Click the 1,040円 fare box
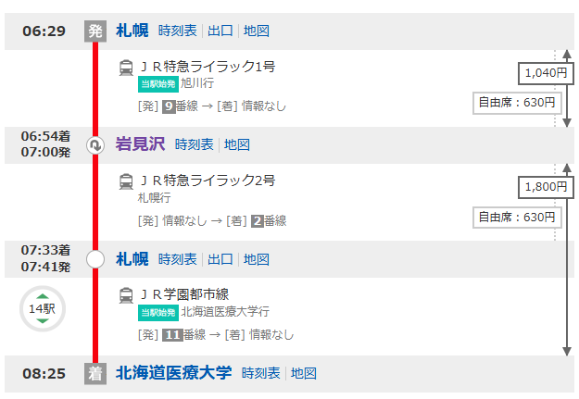Image resolution: width=579 pixels, height=399 pixels. click(x=539, y=72)
